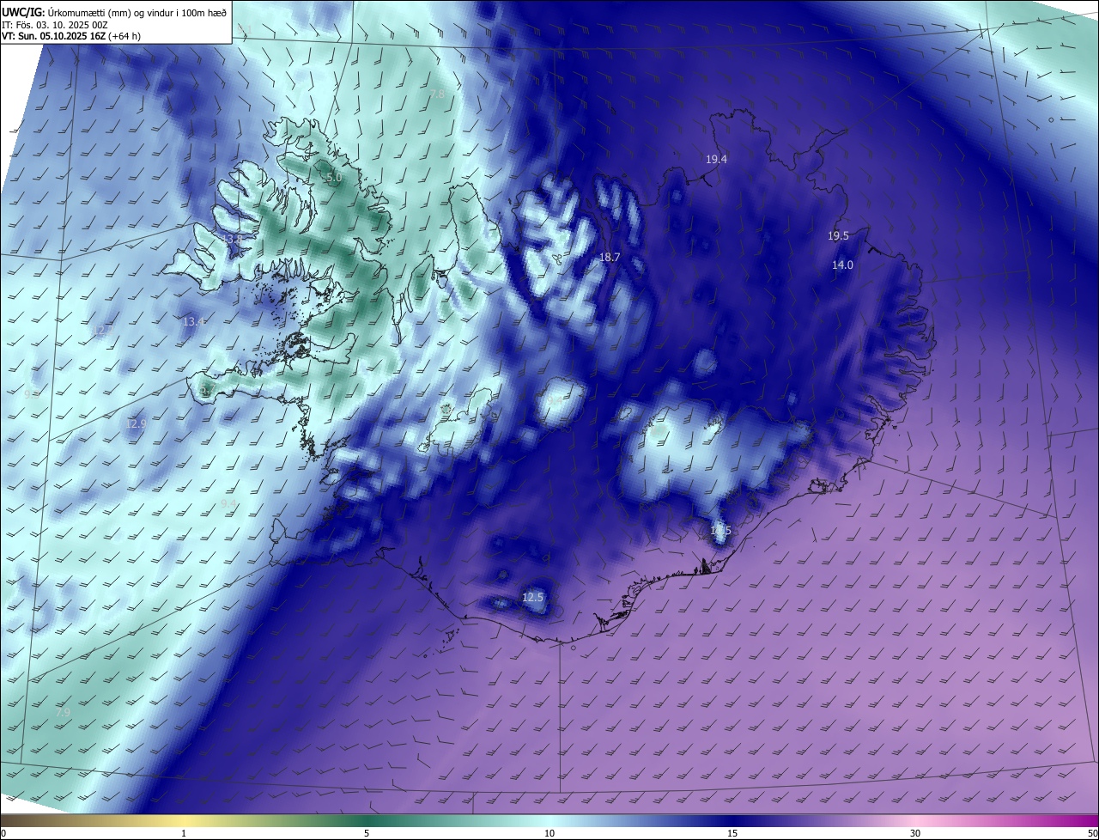Click the colorbar tick label 0
The width and height of the screenshot is (1099, 840).
(3, 834)
